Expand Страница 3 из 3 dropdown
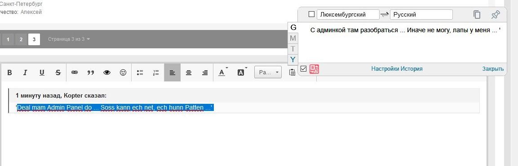Image resolution: width=518 pixels, height=166 pixels. click(69, 39)
